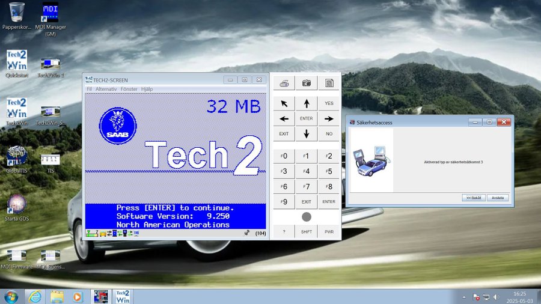Click the yellow car icon in status bar
Viewport: 541px width, 304px height.
(x=103, y=233)
